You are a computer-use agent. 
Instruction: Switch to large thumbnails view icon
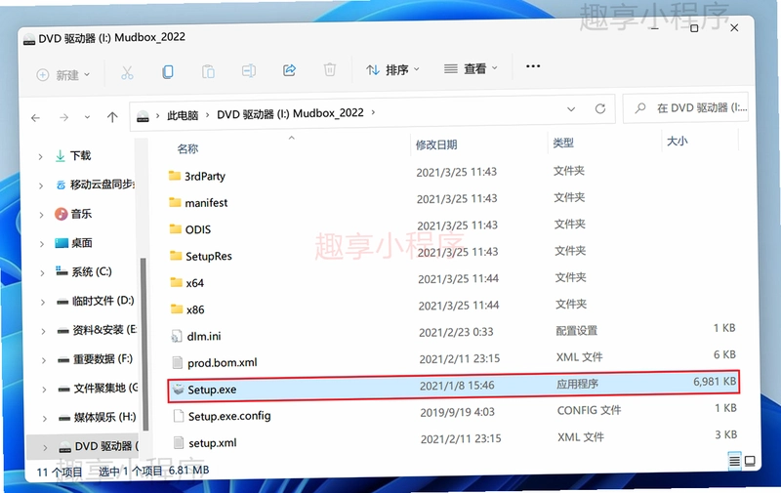pos(750,461)
